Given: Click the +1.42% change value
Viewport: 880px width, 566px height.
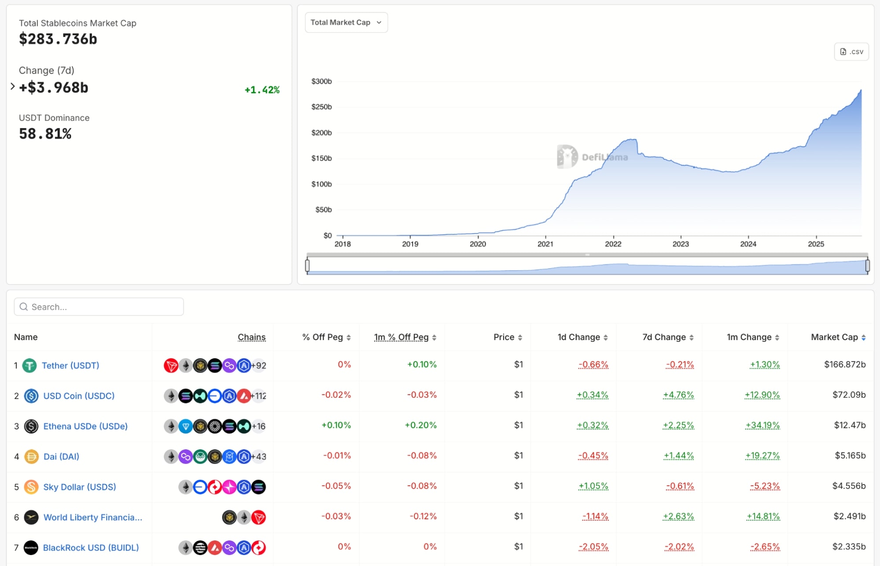Looking at the screenshot, I should 262,90.
